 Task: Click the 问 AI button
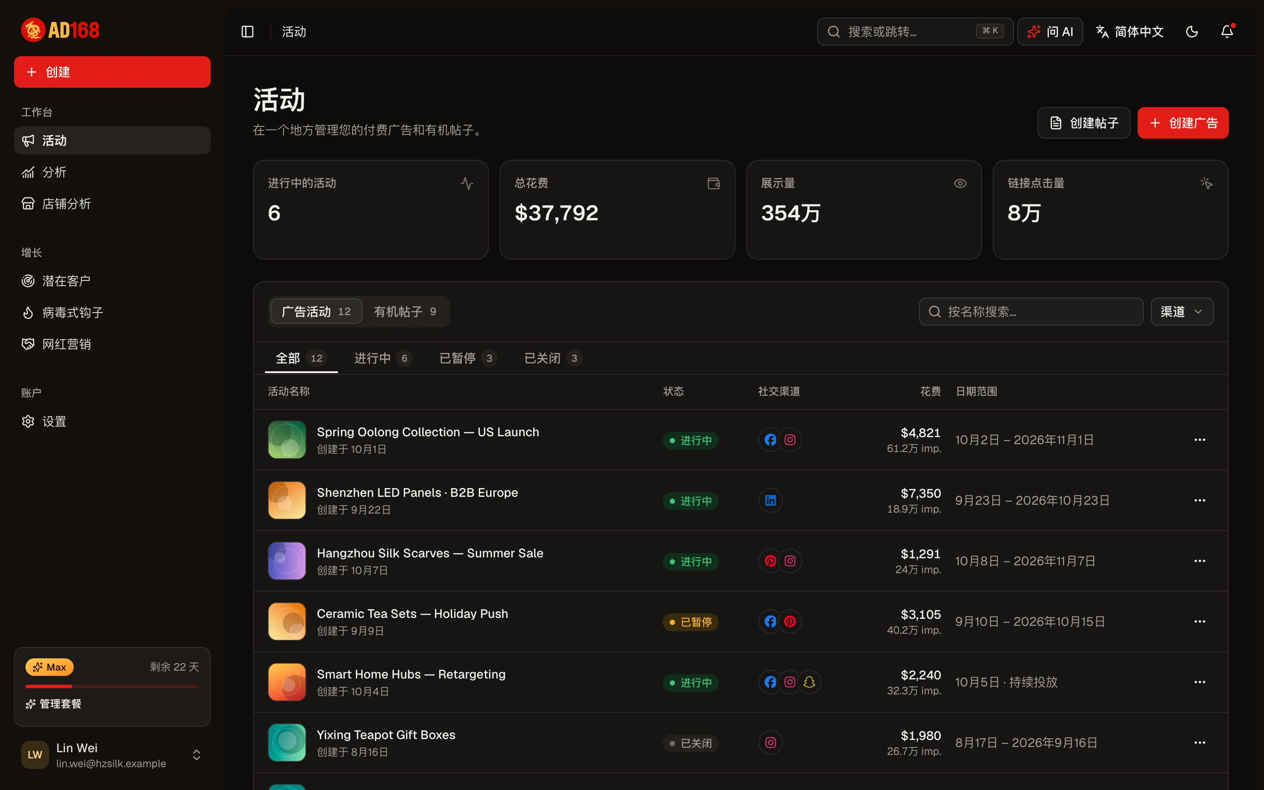pos(1050,32)
